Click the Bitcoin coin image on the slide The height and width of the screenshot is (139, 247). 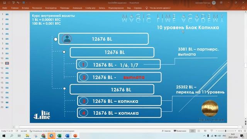point(210,108)
